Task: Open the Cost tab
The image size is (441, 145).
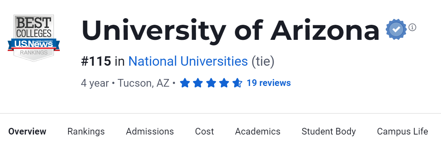Action: 204,131
